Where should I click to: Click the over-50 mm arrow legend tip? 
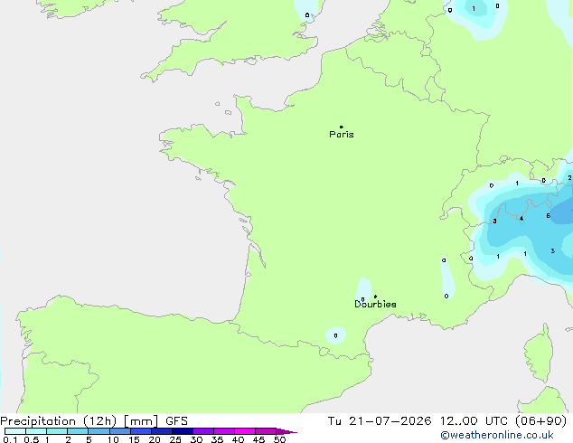tap(286, 431)
